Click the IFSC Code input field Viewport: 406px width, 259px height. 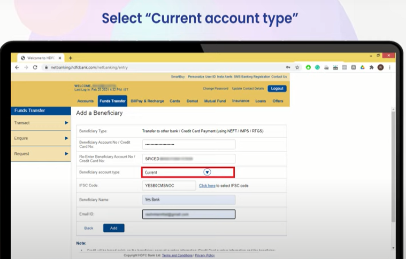pyautogui.click(x=169, y=186)
